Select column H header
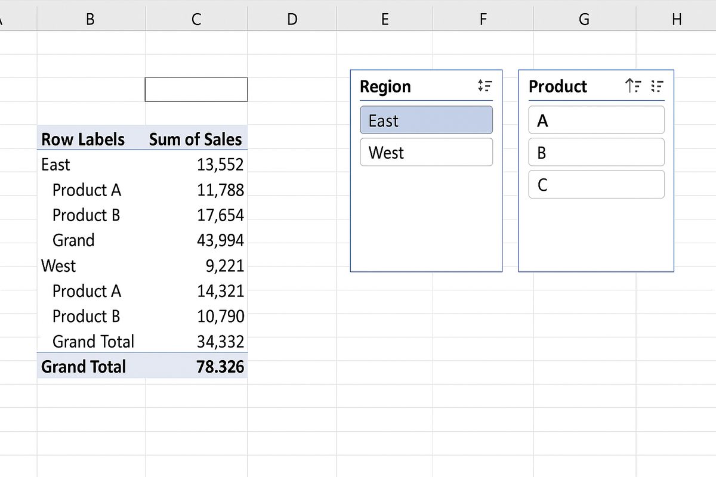Screen dimensions: 716x477 [676, 19]
